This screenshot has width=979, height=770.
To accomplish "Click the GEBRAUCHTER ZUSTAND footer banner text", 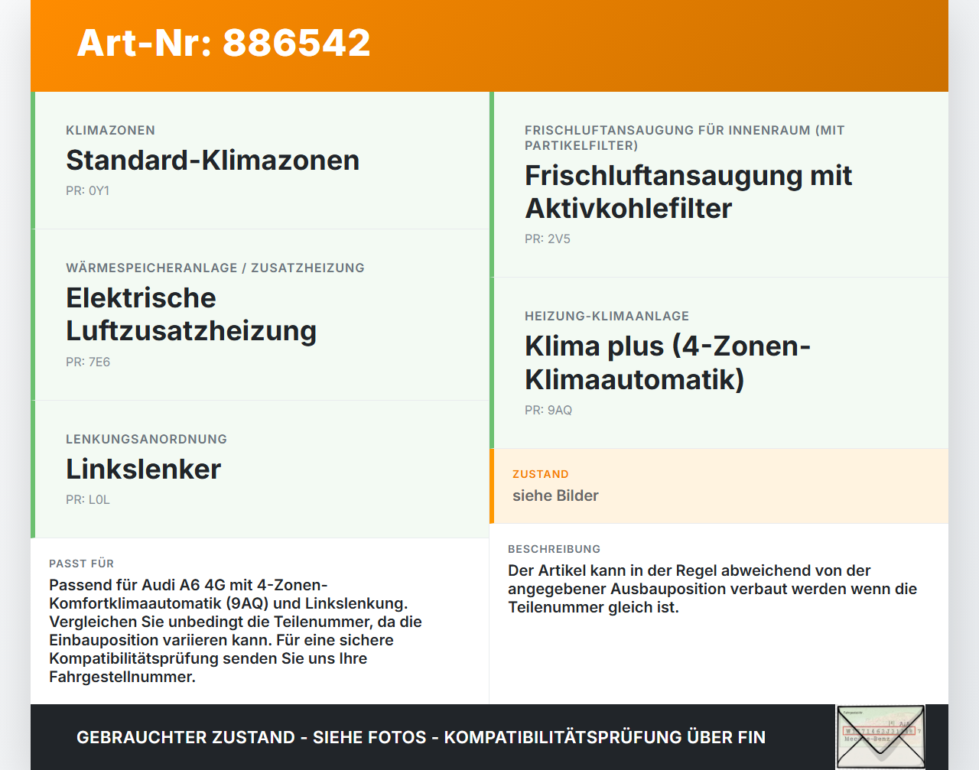I will pos(421,737).
